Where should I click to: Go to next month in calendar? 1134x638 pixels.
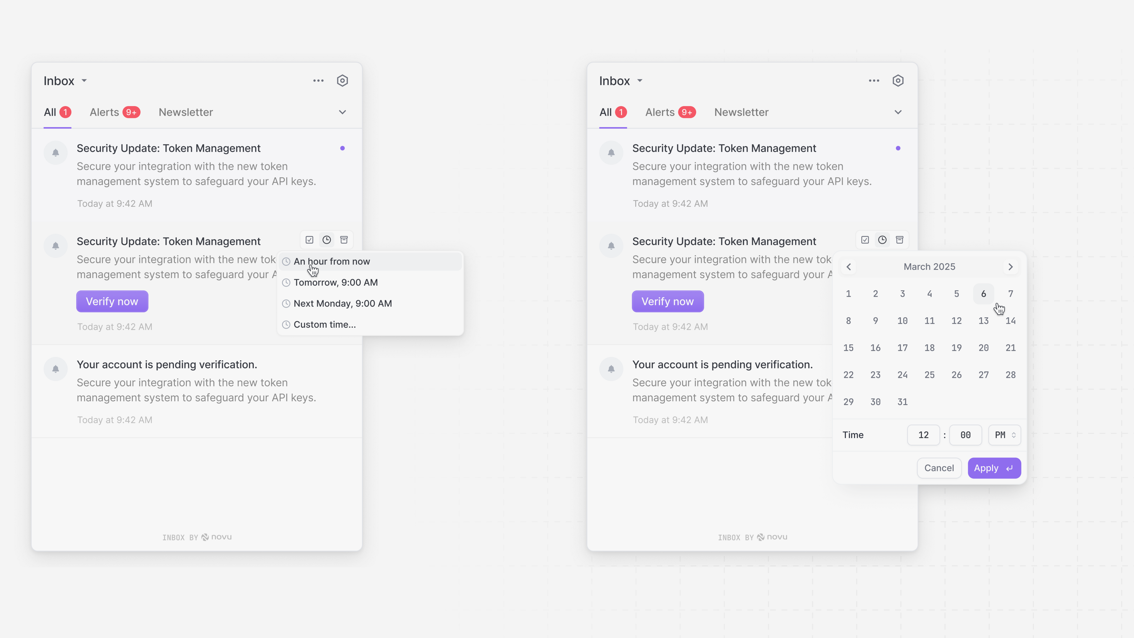[x=1010, y=267]
